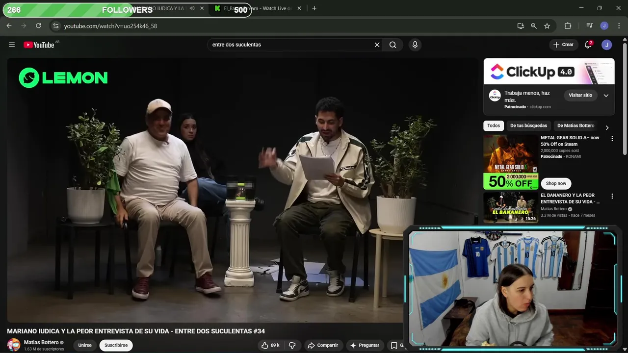Image resolution: width=628 pixels, height=353 pixels.
Task: Bookmark this page with the star
Action: [x=547, y=25]
